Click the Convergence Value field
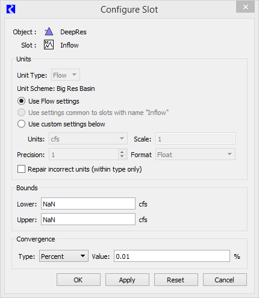Screen dimensions: 259x298 coord(172,256)
